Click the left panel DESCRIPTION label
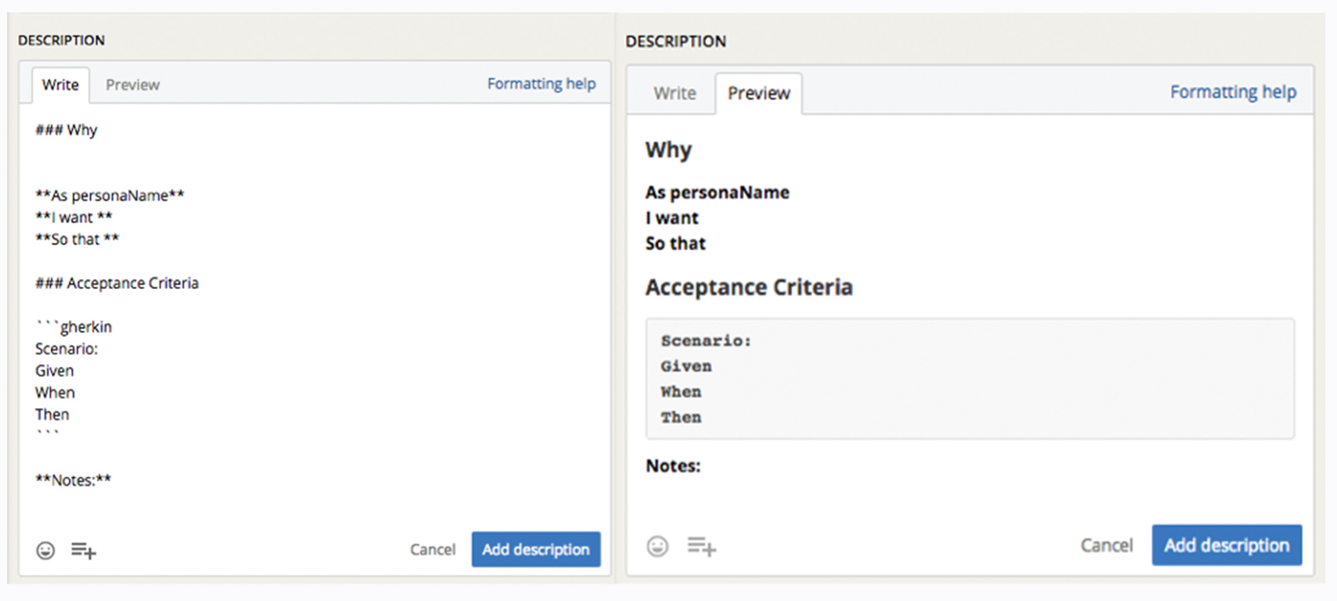 coord(61,40)
